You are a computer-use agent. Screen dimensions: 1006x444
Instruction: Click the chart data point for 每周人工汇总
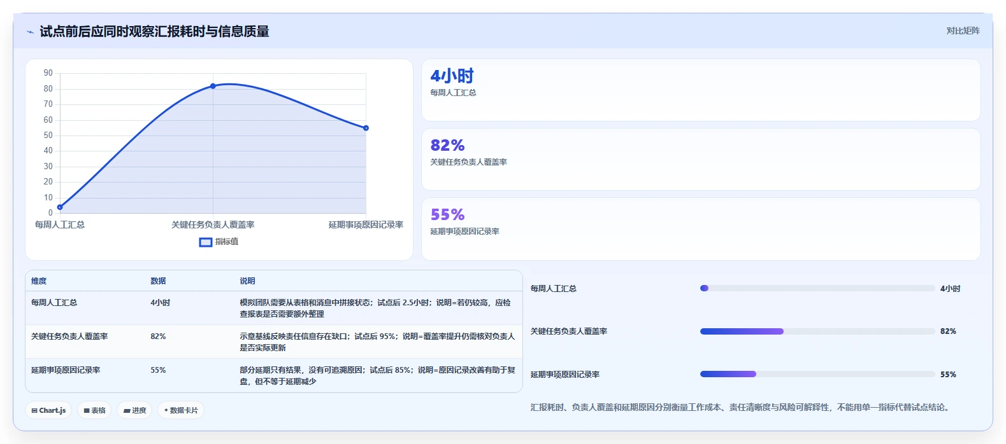click(x=60, y=207)
